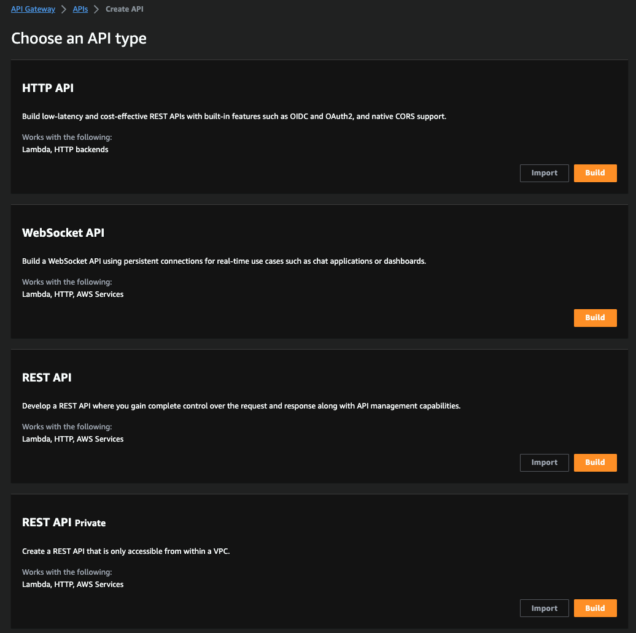Click the VPC-only REST API description text
The height and width of the screenshot is (633, 636).
click(125, 551)
